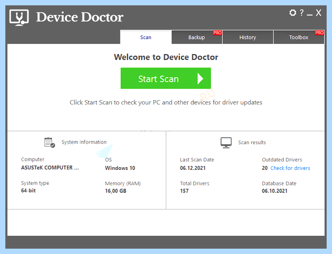Screen dimensions: 332x254
Task: Switch to the Scan tab
Action: [146, 38]
